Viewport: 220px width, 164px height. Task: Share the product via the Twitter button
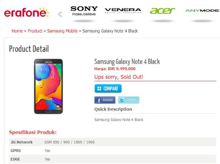(x=129, y=100)
